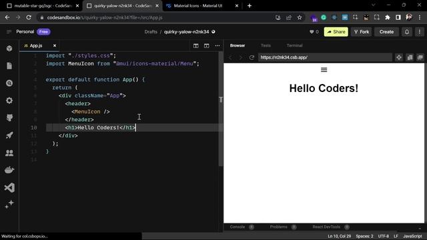Open the sparkle icon in sidebar

tap(9, 204)
